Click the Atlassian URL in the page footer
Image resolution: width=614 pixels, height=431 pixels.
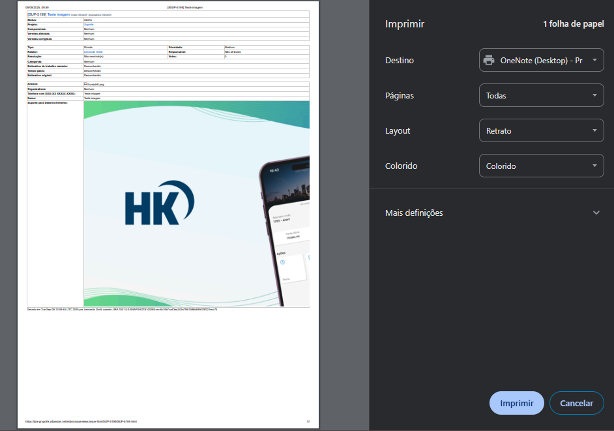point(81,422)
